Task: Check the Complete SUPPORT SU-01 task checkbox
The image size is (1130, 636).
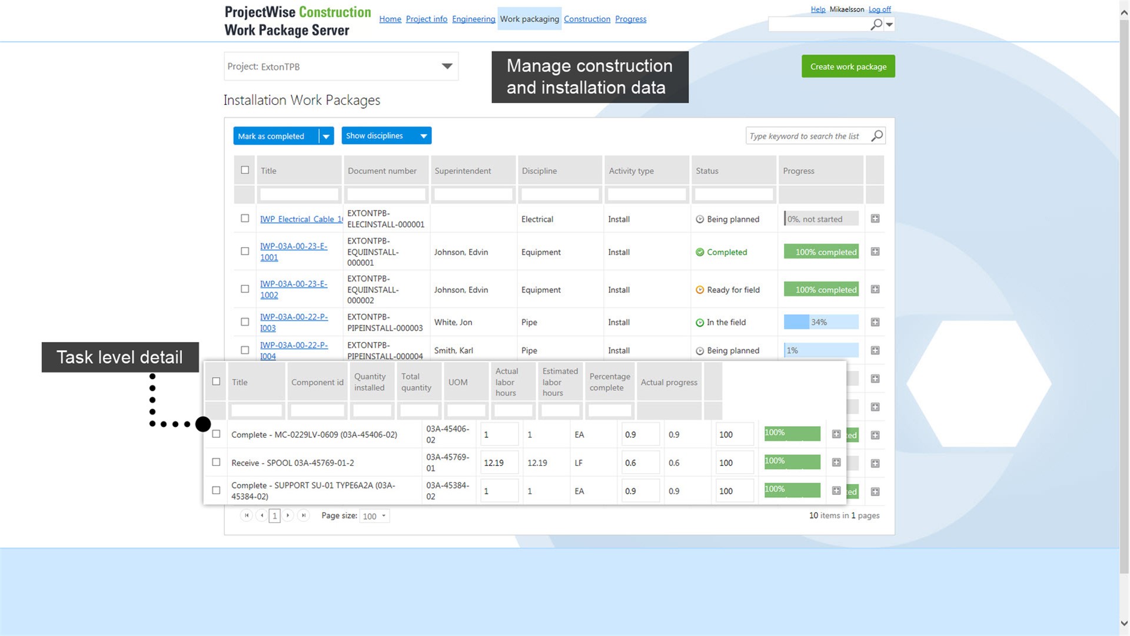Action: click(216, 491)
